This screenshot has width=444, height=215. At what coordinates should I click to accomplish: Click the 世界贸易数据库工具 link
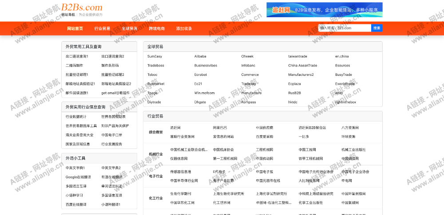click(x=81, y=125)
